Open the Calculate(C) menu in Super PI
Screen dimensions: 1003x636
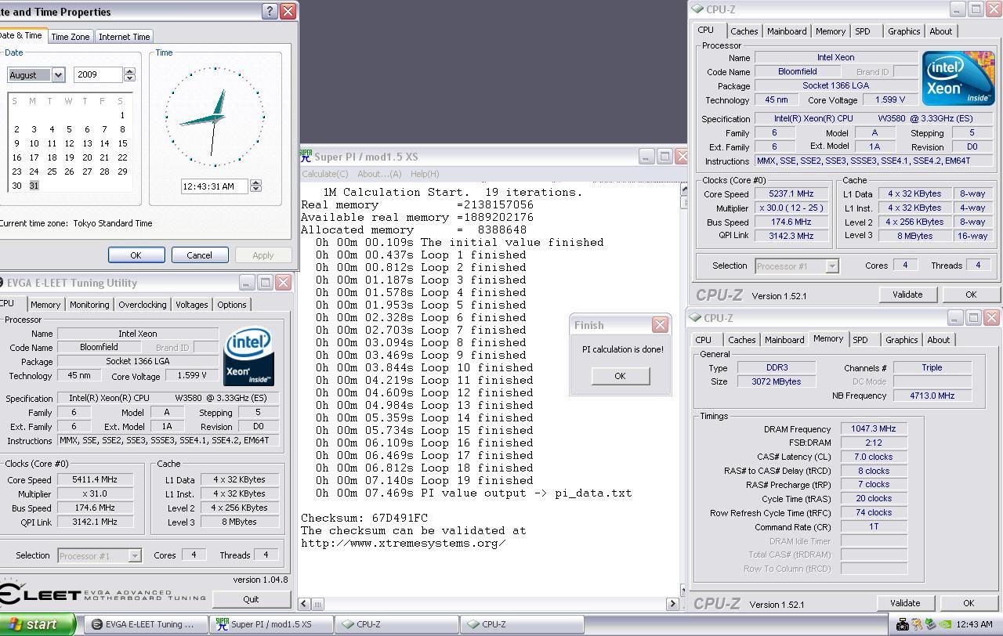pyautogui.click(x=324, y=174)
